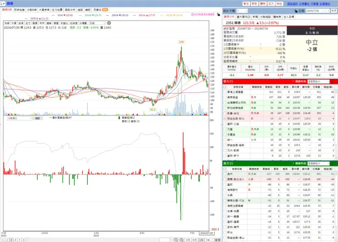Click the question mark beside 區間周轉率
This screenshot has height=242, width=338.
coord(250,61)
